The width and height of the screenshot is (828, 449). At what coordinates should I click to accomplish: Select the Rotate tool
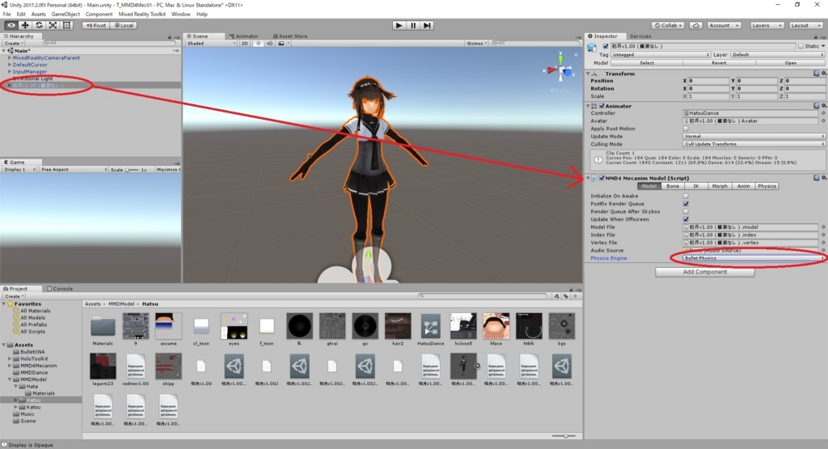point(39,25)
